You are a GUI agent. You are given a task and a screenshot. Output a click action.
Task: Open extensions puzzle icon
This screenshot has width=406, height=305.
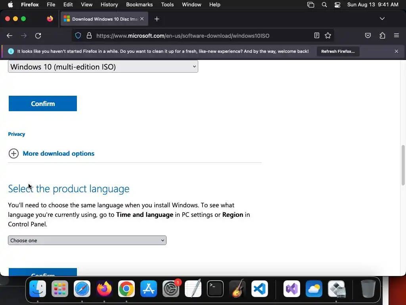(x=382, y=35)
